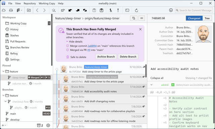Screen dimensions: 215x129
Task: Click Collapse all in changeset
Action: tap(157, 78)
